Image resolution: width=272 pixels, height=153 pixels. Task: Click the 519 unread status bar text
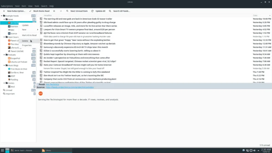click(265, 145)
